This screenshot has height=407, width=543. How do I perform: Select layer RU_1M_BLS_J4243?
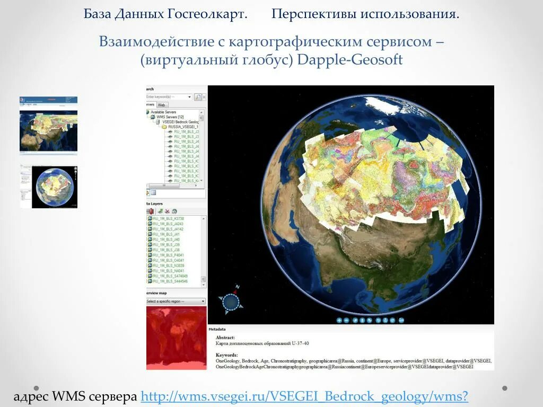168,224
